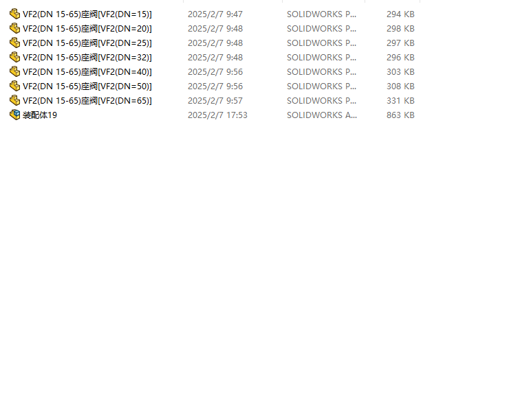Click the part icon for VF2(DN=32)
Screen dimensions: 509x394
[x=14, y=58]
